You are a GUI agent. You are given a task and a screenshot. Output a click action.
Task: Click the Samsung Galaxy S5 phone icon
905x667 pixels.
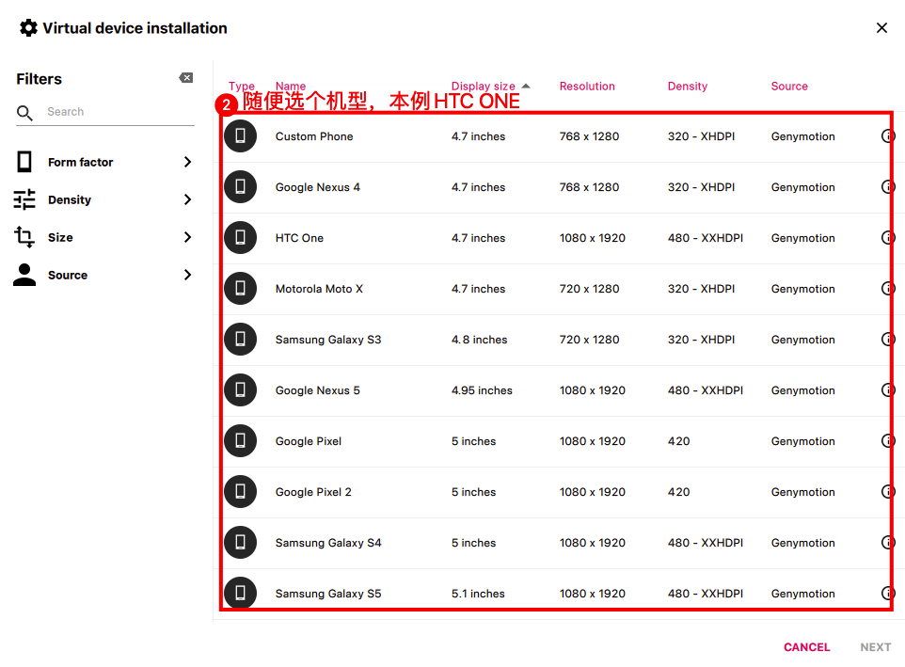coord(240,594)
